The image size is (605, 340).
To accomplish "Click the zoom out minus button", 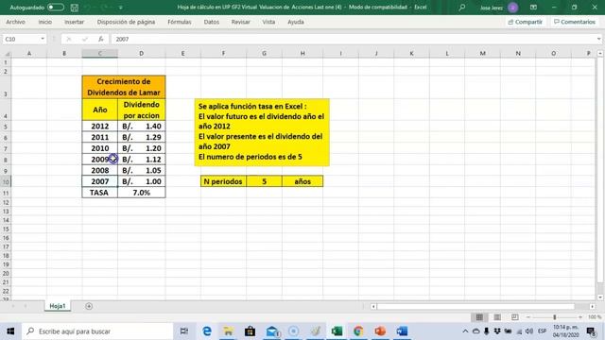I will click(x=528, y=317).
